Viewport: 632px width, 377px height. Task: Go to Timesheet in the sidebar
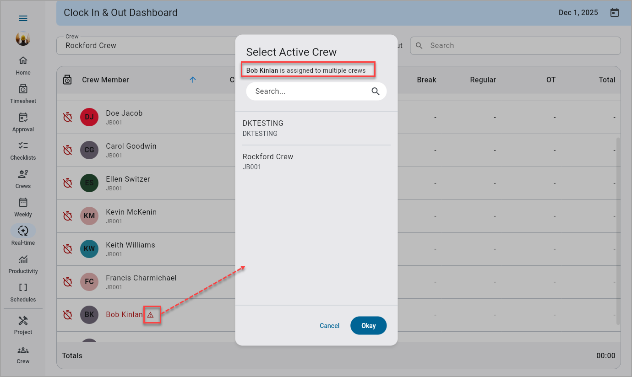[23, 93]
